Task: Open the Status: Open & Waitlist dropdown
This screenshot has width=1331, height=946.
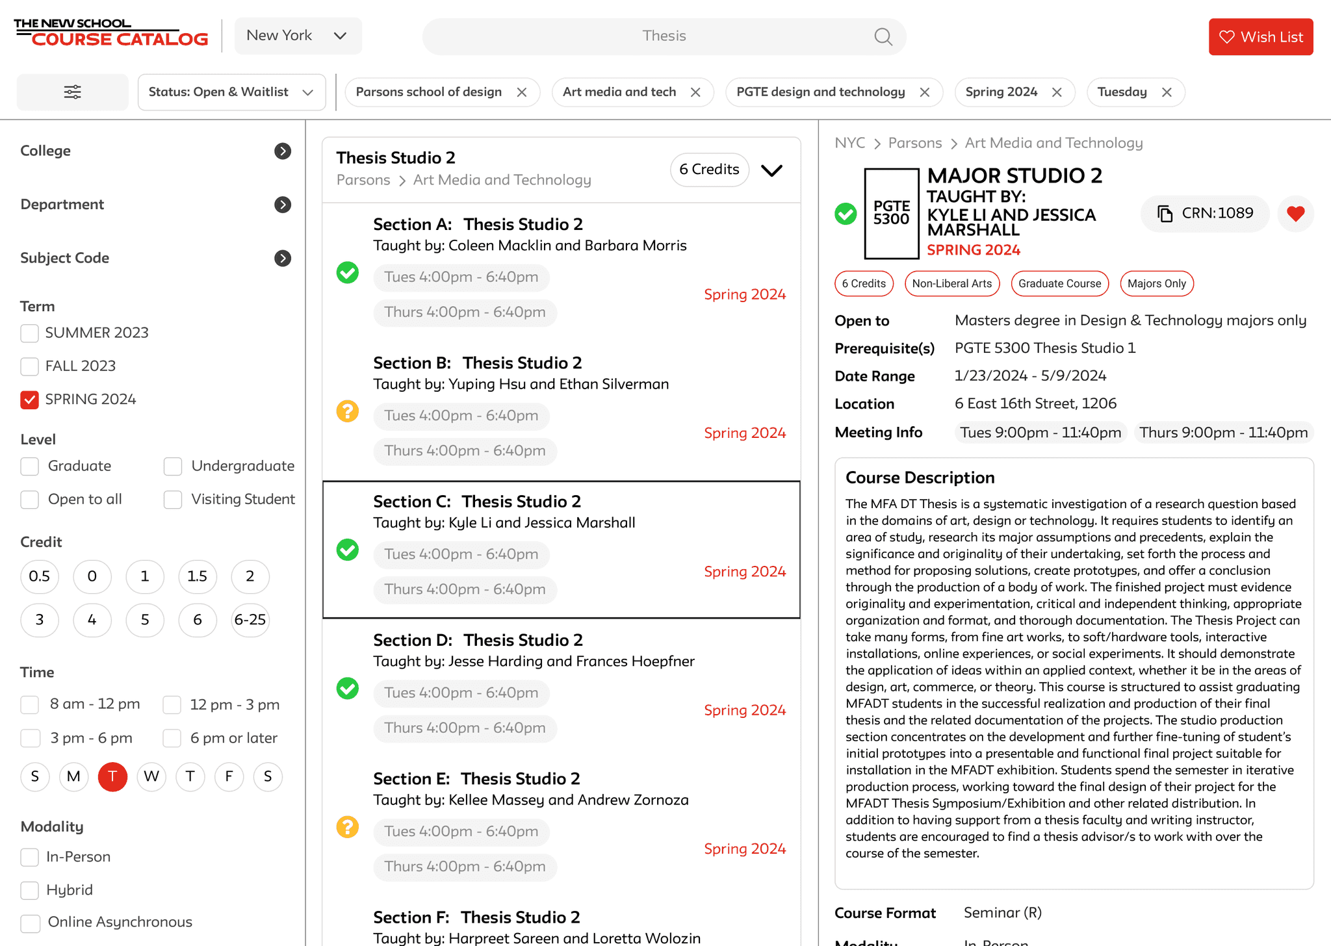Action: (231, 92)
